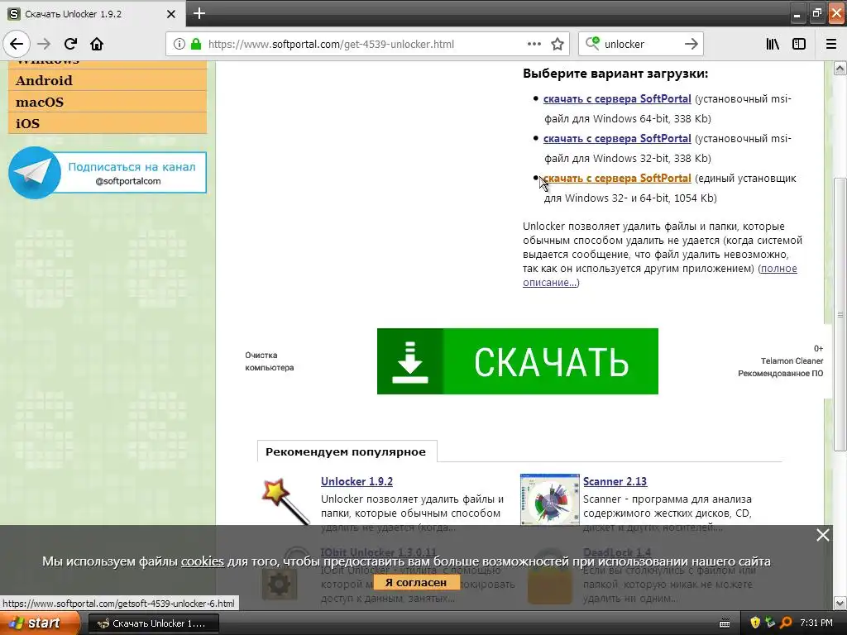Reload the page with the refresh icon
This screenshot has width=847, height=635.
(x=70, y=44)
